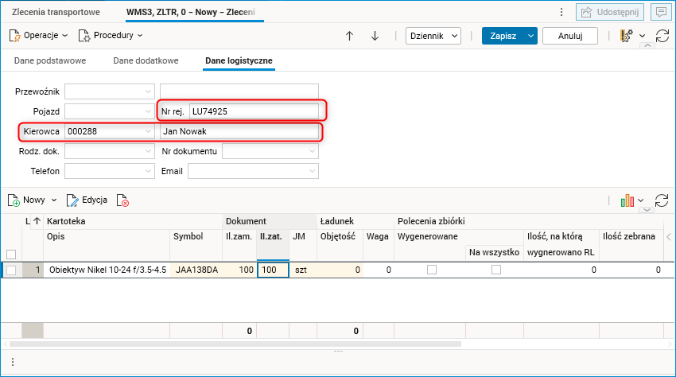Click the Anuluj cancel button
The width and height of the screenshot is (676, 377).
pyautogui.click(x=570, y=36)
